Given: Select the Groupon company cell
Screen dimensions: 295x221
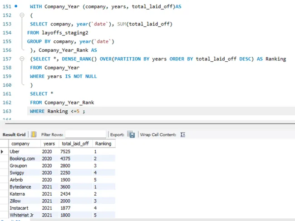Looking at the screenshot, I should coord(25,166).
